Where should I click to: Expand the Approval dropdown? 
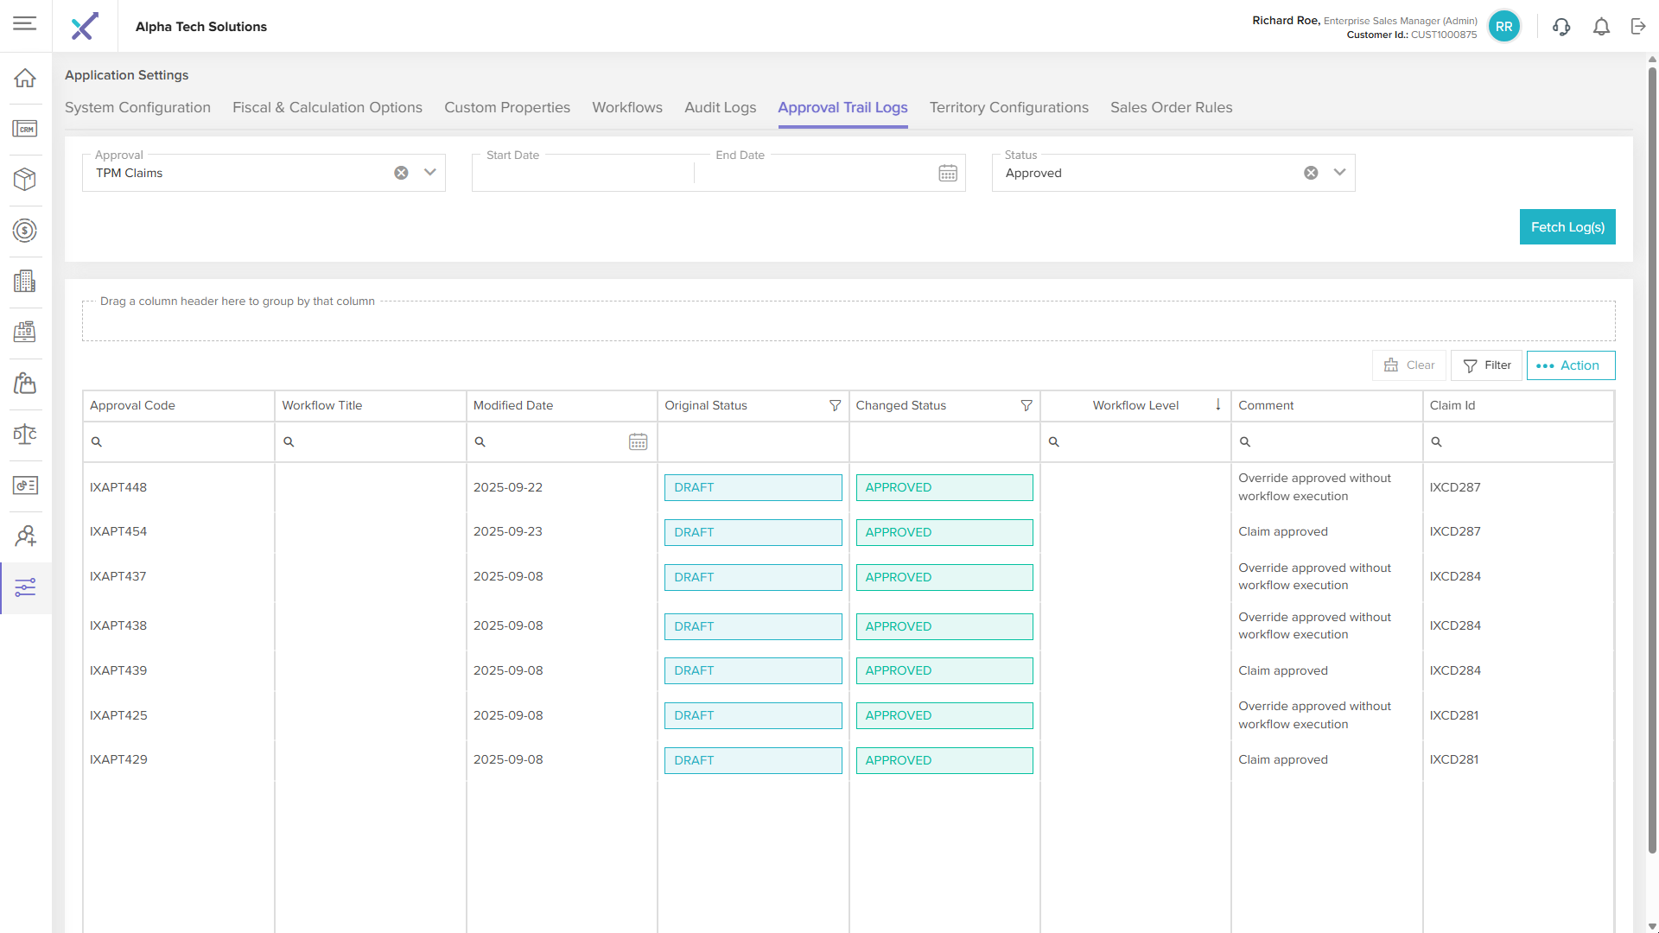coord(429,173)
